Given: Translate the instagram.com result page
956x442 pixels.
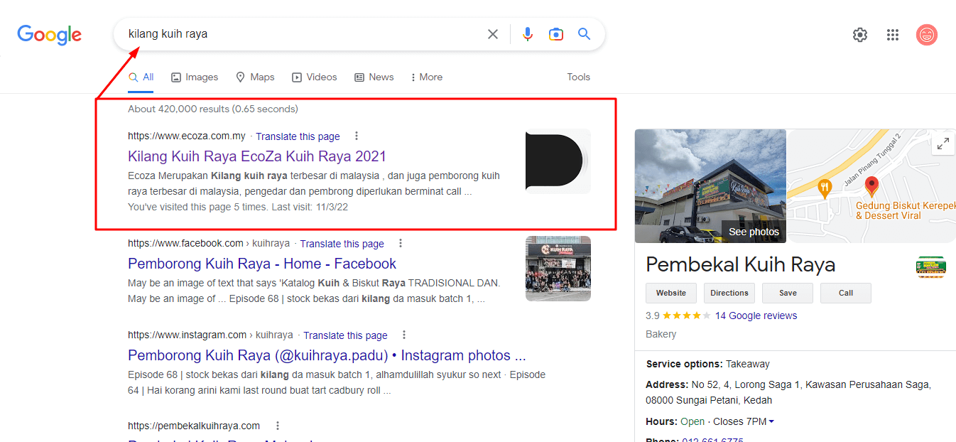Looking at the screenshot, I should click(x=345, y=335).
